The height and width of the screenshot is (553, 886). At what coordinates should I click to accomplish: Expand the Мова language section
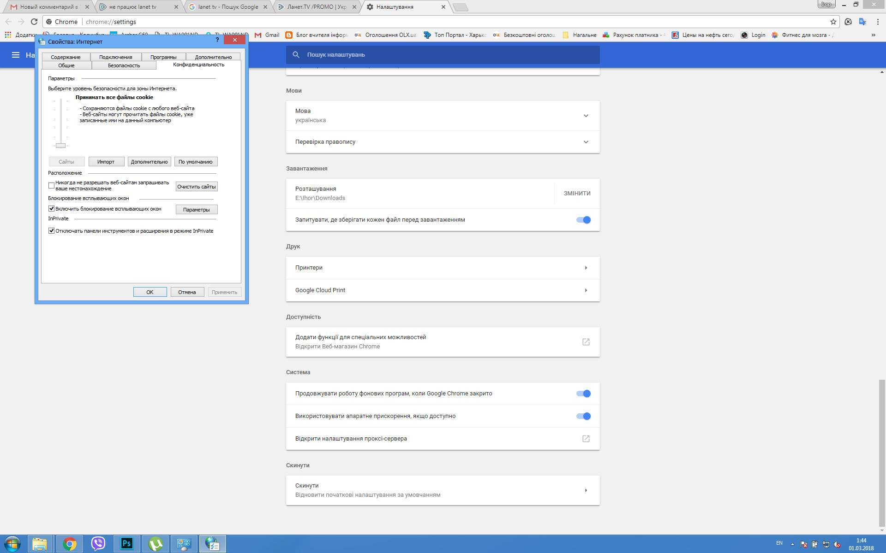tap(586, 116)
